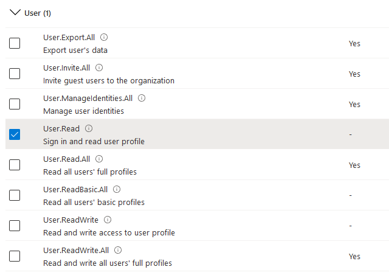Uncheck the User.Read permission checkbox

15,134
